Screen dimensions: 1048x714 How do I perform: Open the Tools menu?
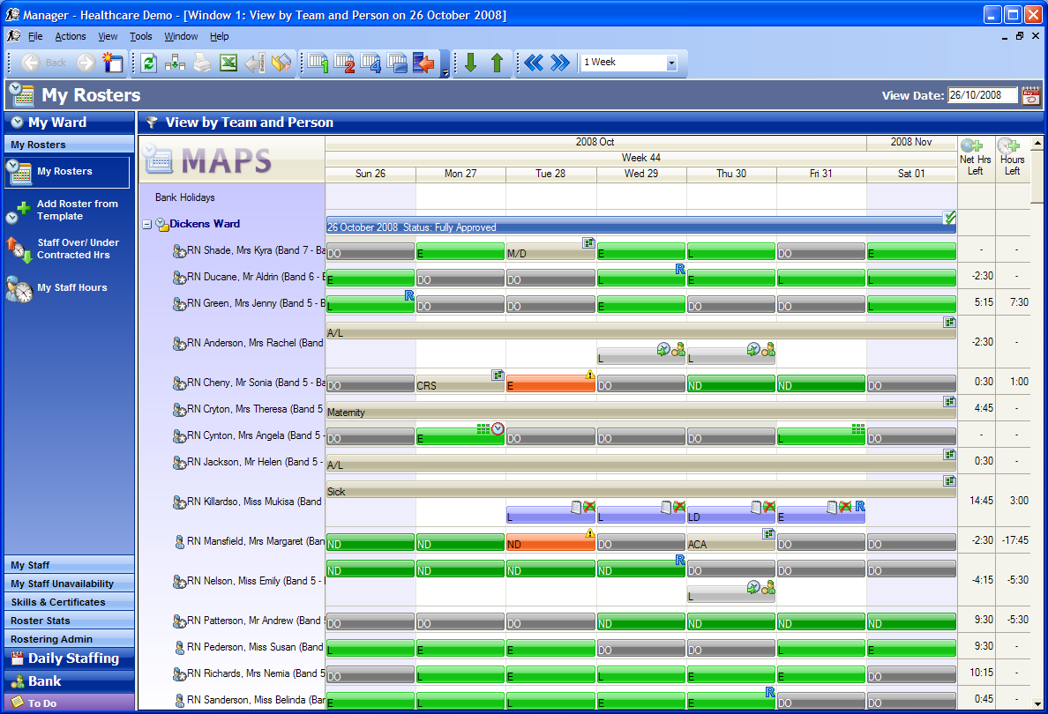pyautogui.click(x=141, y=36)
